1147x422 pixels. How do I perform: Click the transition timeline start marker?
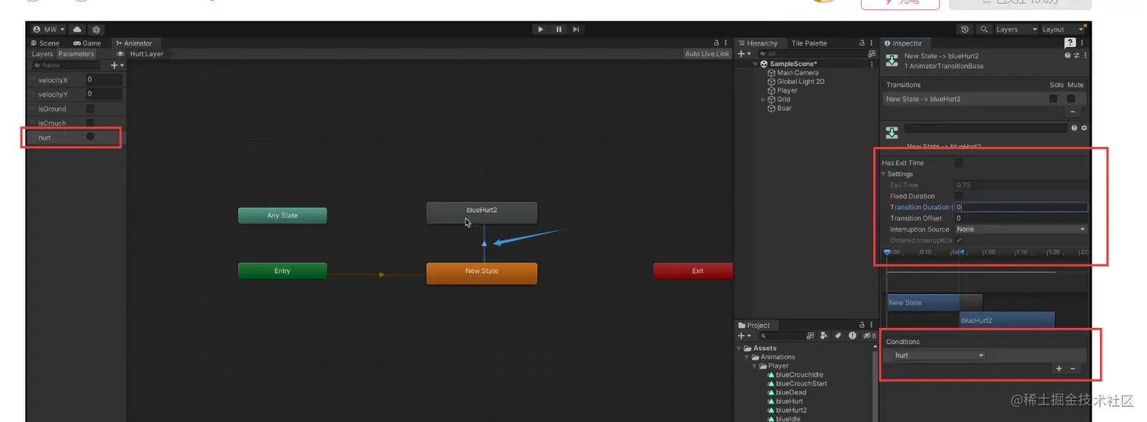pos(888,252)
